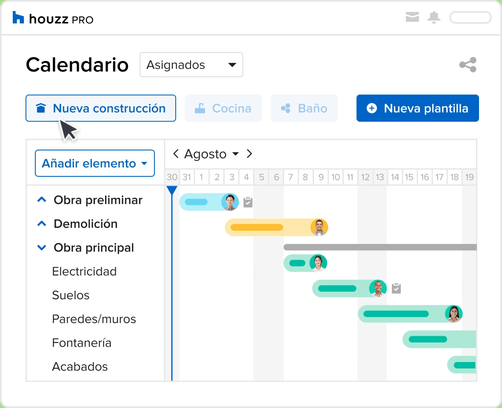
Task: Click the share icon beside Calendario
Action: pos(468,65)
